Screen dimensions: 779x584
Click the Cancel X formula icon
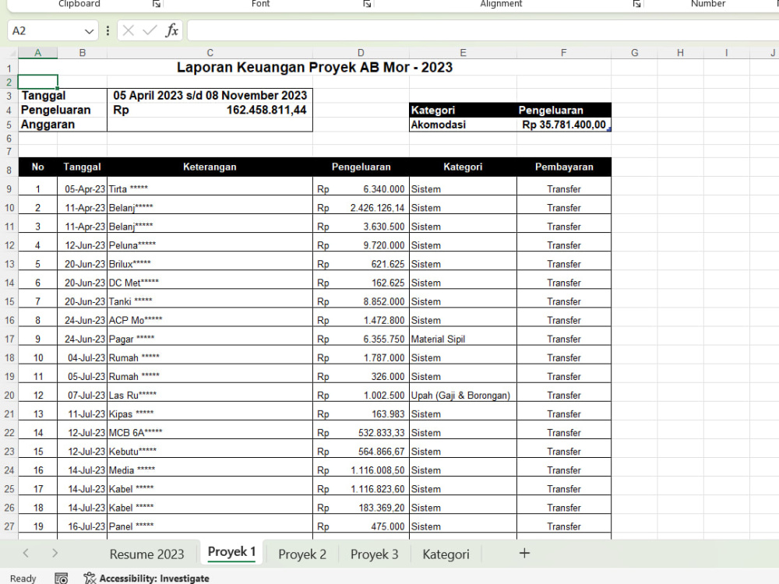click(x=129, y=31)
